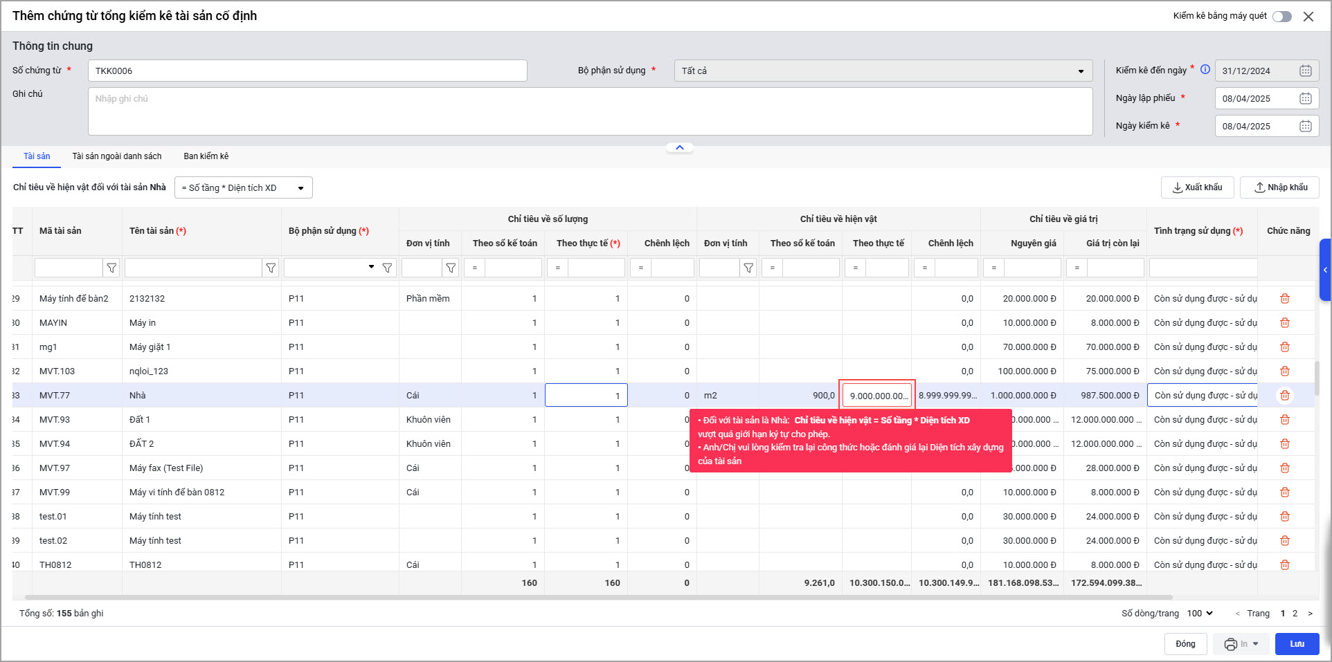
Task: Open calendar picker for Ngày lập phiếu
Action: point(1305,98)
